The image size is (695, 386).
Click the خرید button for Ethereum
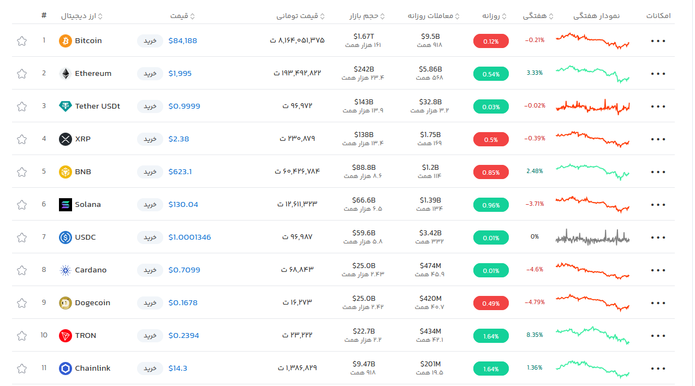(x=150, y=74)
